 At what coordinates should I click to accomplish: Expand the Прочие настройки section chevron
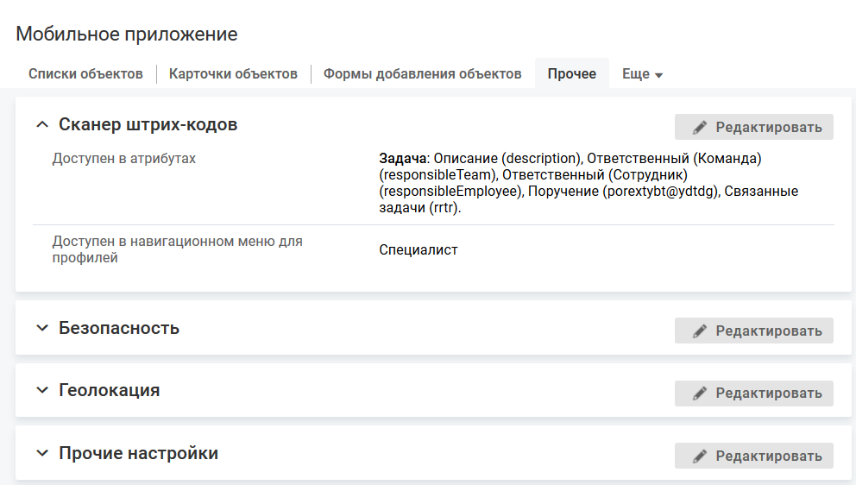[41, 453]
